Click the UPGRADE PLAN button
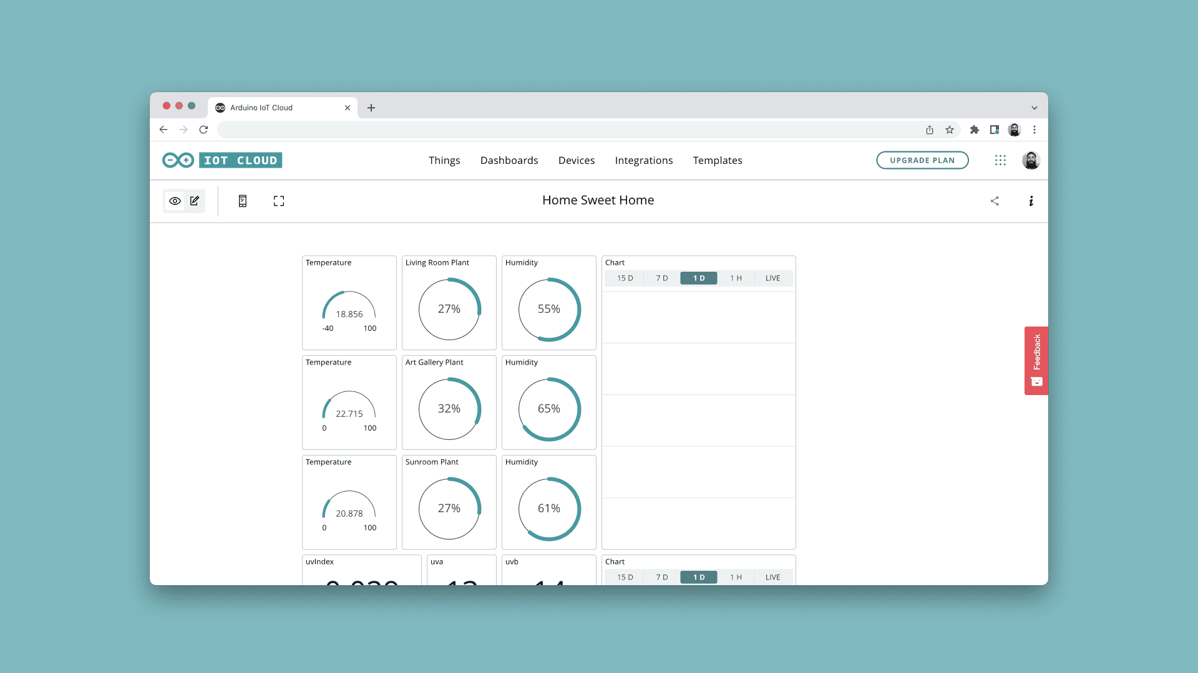The image size is (1198, 673). pyautogui.click(x=922, y=160)
